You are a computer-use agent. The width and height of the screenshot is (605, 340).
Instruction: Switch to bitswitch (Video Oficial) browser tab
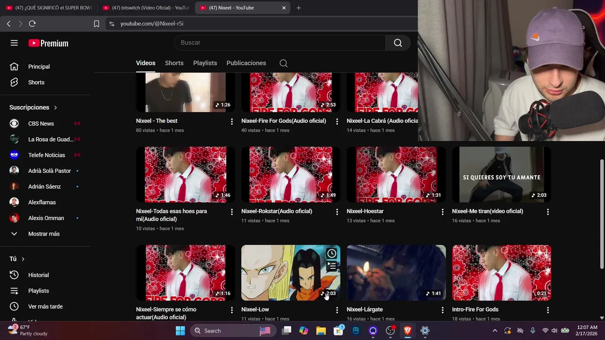pos(145,8)
